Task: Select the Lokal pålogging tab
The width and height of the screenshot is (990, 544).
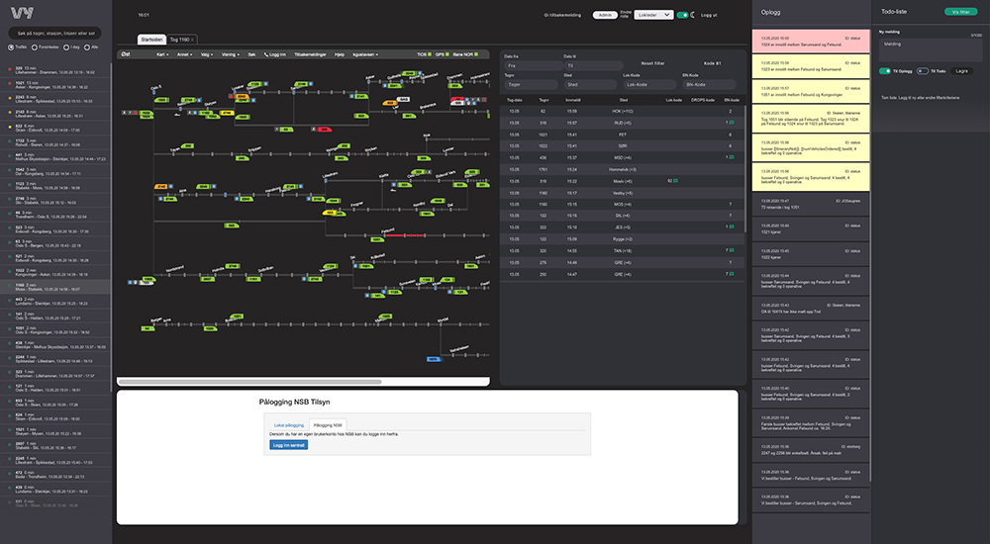Action: coord(288,425)
